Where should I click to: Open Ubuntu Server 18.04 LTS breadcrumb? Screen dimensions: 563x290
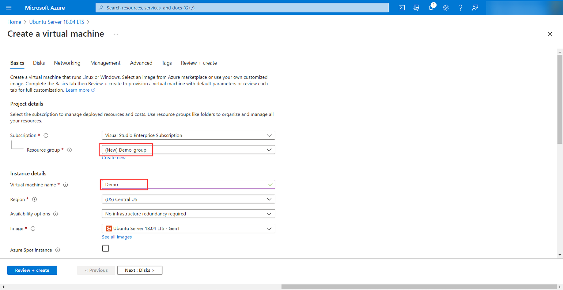(57, 22)
